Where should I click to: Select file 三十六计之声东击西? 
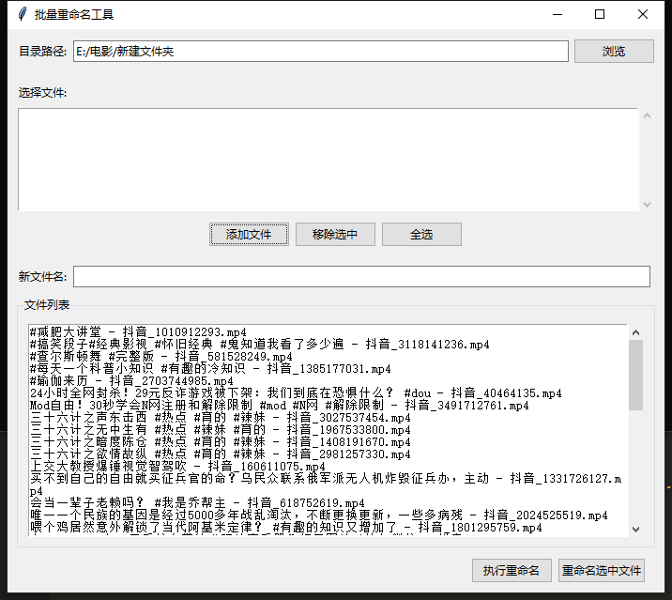pos(220,418)
